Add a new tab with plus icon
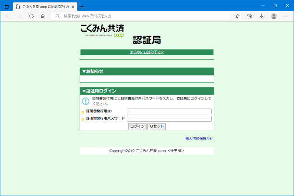The image size is (294, 196). [x=82, y=7]
